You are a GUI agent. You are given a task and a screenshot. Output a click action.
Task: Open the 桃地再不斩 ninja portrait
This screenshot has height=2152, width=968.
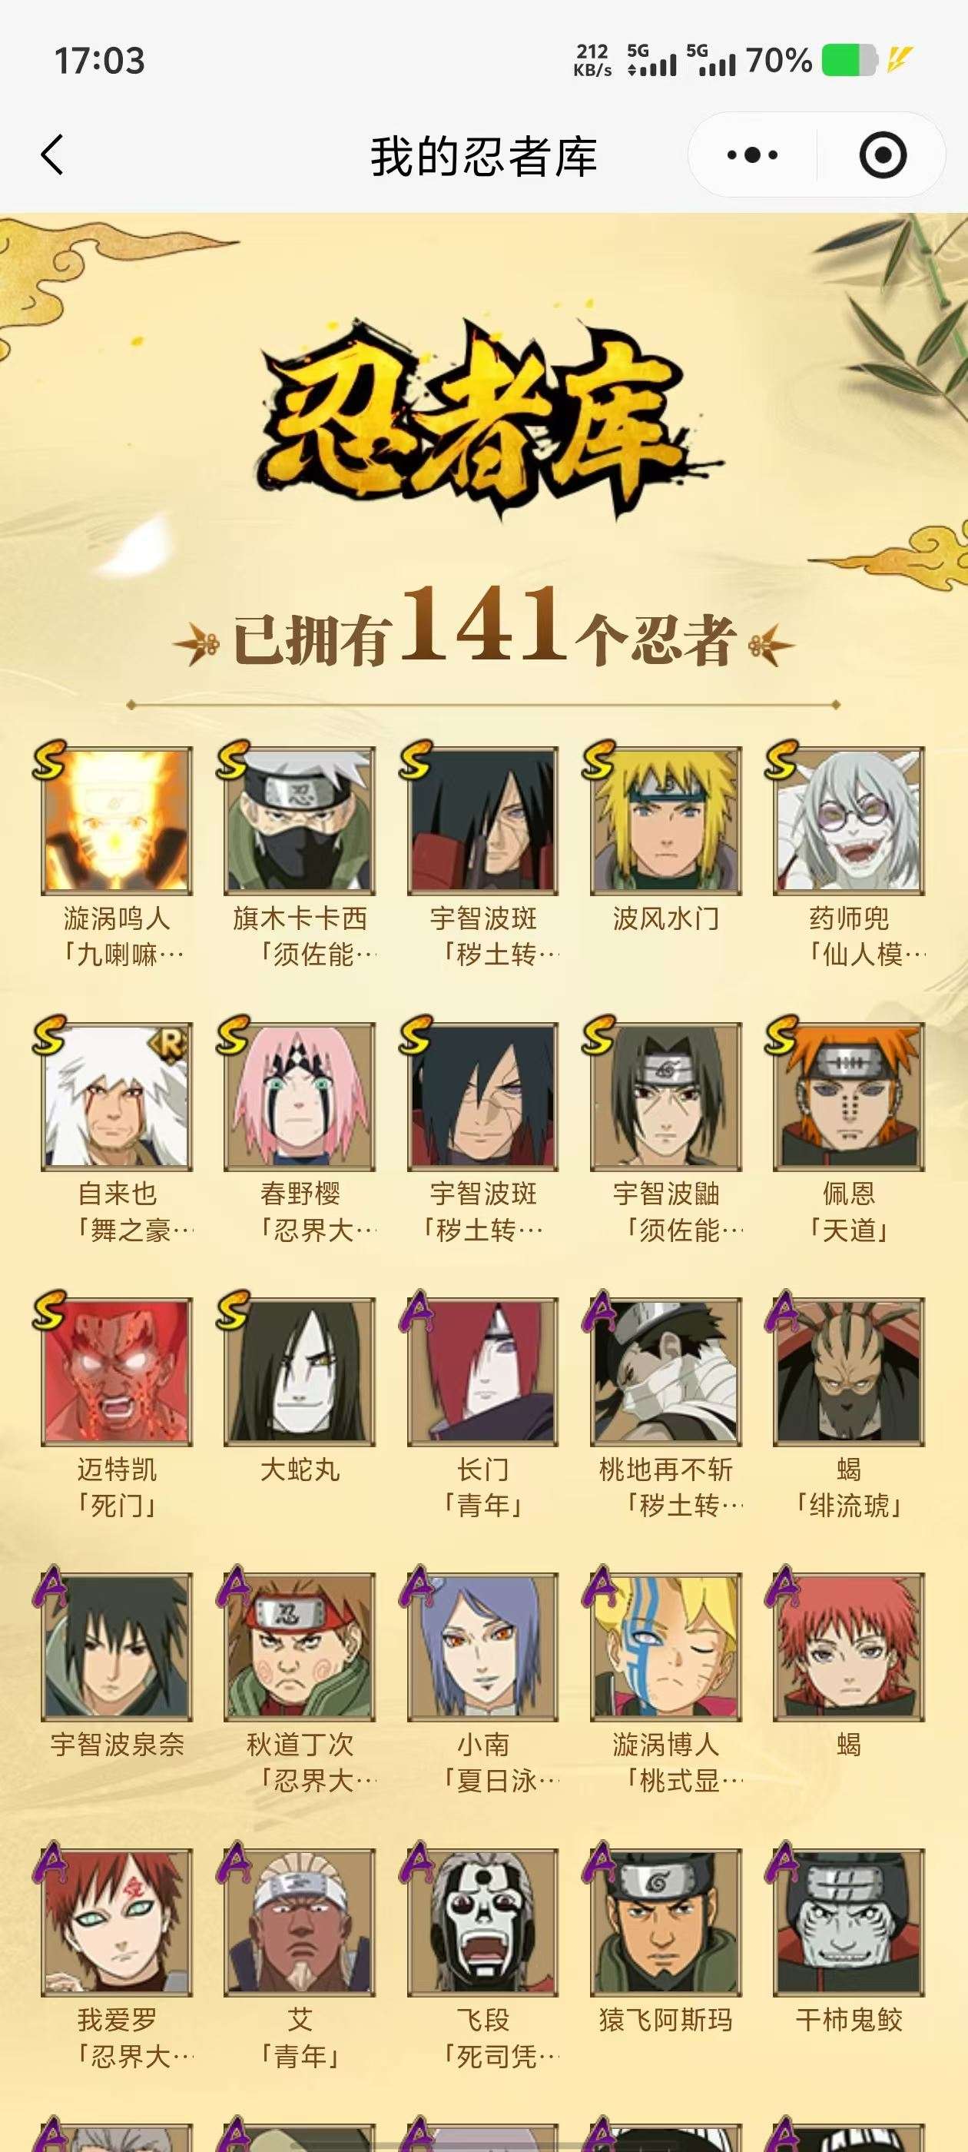(665, 1371)
